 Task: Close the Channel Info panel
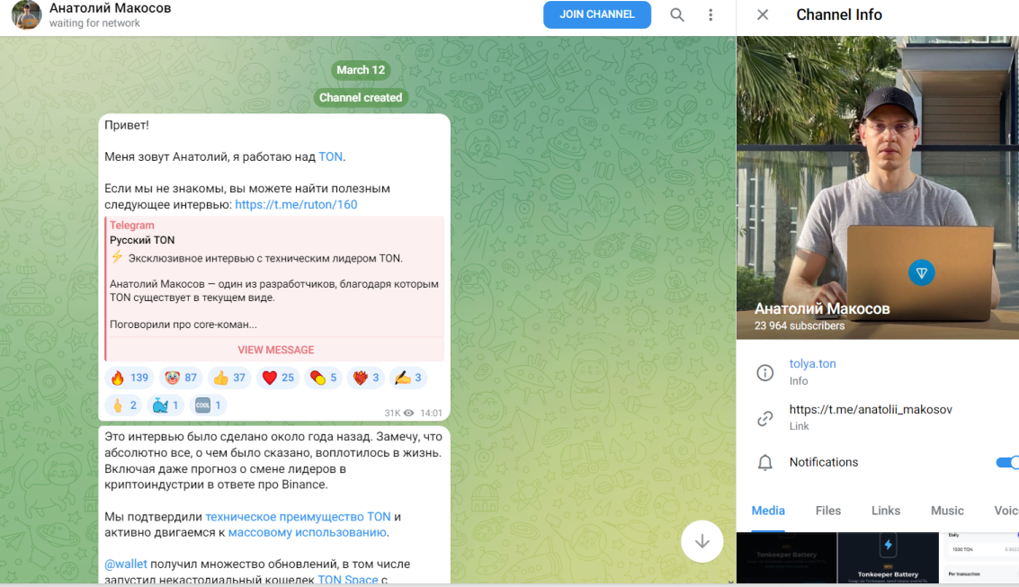tap(763, 15)
